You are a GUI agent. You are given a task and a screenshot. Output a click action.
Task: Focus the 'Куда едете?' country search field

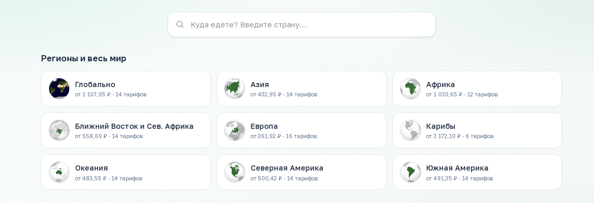click(x=301, y=25)
